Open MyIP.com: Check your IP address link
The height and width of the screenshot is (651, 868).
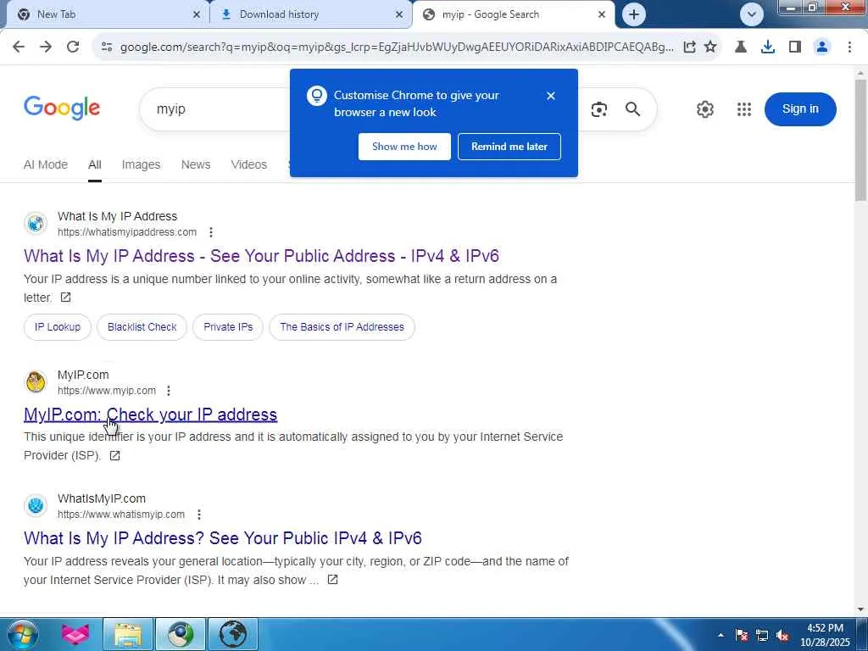click(x=151, y=415)
